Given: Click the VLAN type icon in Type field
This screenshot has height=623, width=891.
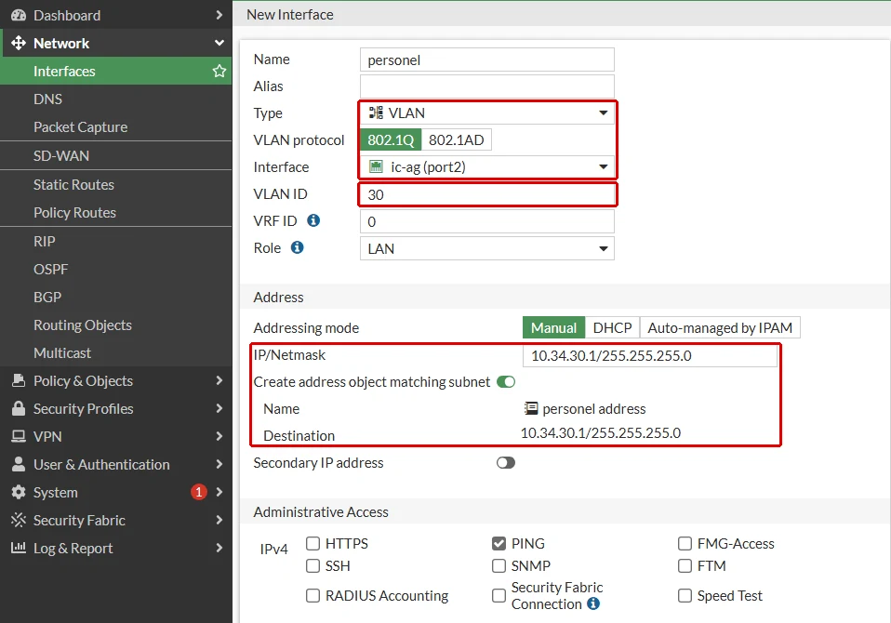Looking at the screenshot, I should (376, 113).
